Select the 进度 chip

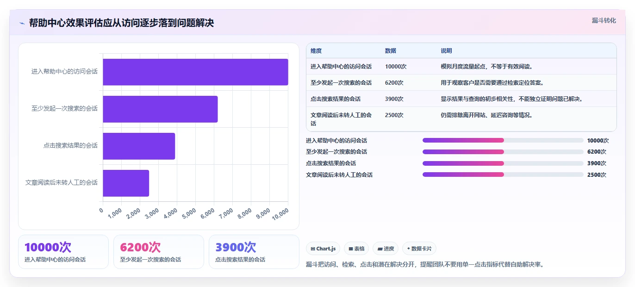pos(386,249)
